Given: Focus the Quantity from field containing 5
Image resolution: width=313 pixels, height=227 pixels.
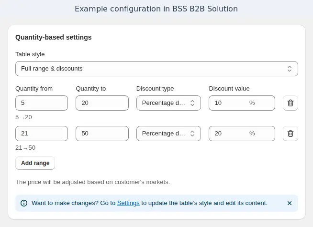Looking at the screenshot, I should coord(42,103).
